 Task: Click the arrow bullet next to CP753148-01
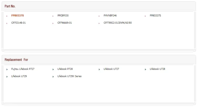[x=7, y=23]
